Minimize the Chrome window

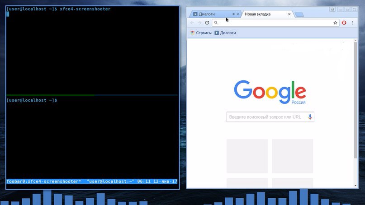click(x=341, y=9)
